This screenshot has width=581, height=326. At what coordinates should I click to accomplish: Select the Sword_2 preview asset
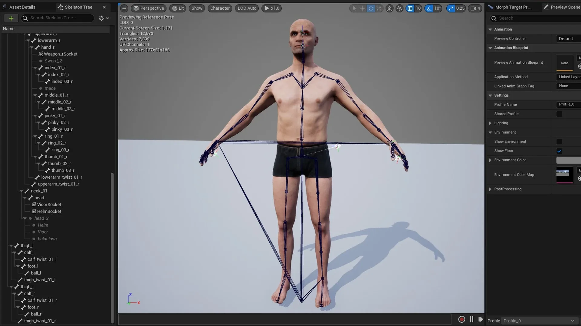point(53,61)
